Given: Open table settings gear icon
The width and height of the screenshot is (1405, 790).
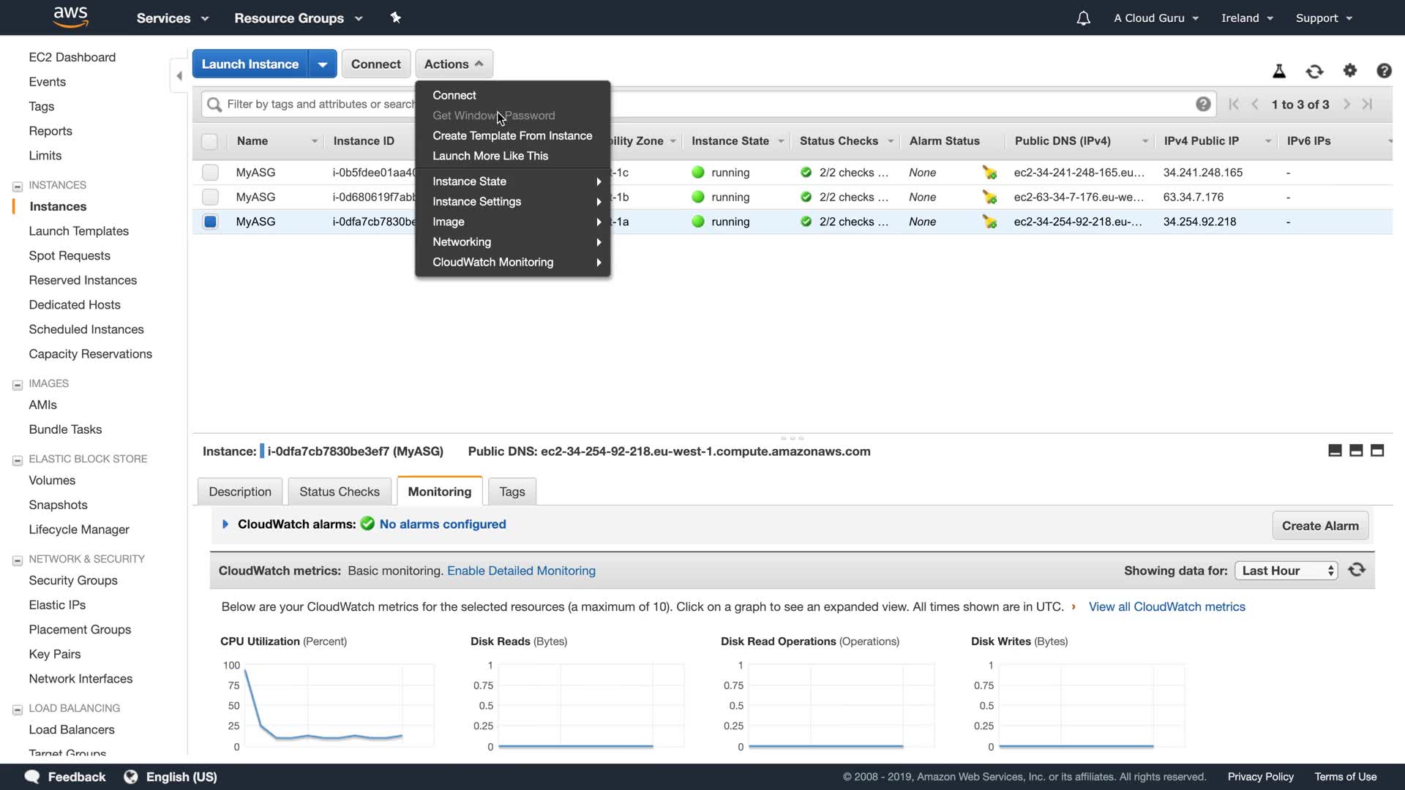Looking at the screenshot, I should coord(1349,71).
